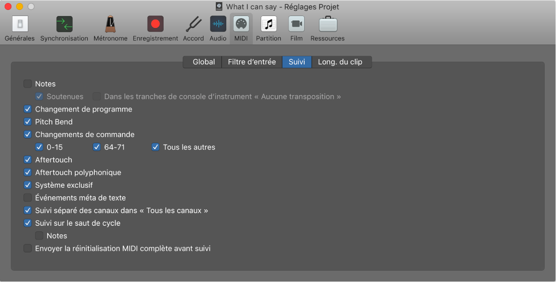556x282 pixels.
Task: Enable Envoyer la réinitialisation MIDI complète
Action: click(x=28, y=248)
